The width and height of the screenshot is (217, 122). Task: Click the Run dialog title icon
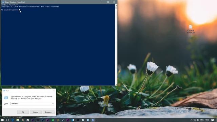click(x=4, y=90)
